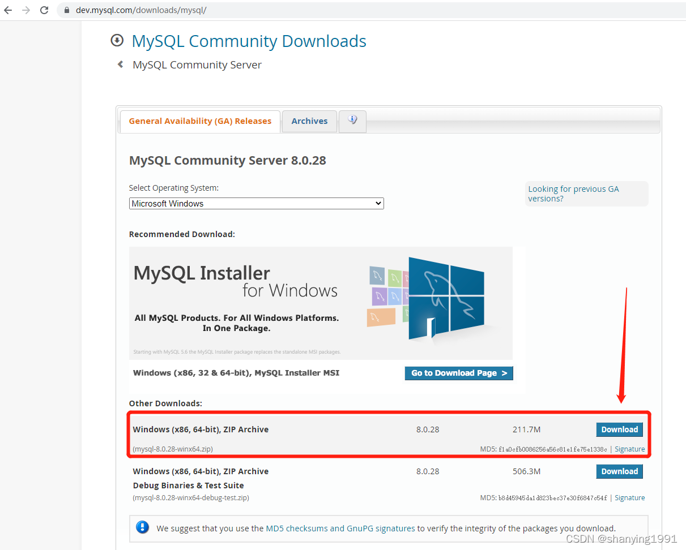
Task: Open the information icon tab
Action: [x=352, y=121]
